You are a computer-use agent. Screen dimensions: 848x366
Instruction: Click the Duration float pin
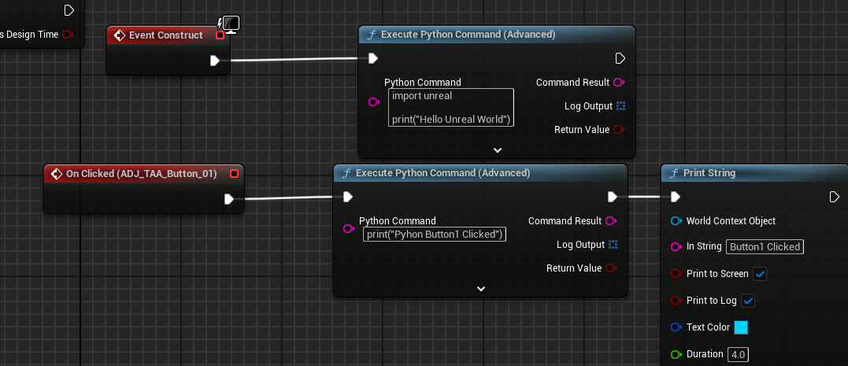(x=676, y=355)
